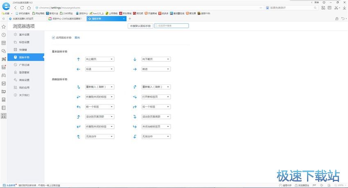Open the 京东商城 bookmark
The height and width of the screenshot is (188, 348).
125,13
